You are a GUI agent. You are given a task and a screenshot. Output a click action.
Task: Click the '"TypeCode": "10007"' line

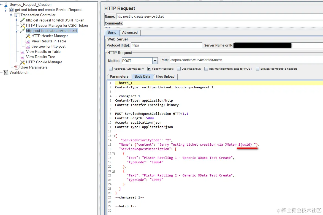pyautogui.click(x=145, y=180)
